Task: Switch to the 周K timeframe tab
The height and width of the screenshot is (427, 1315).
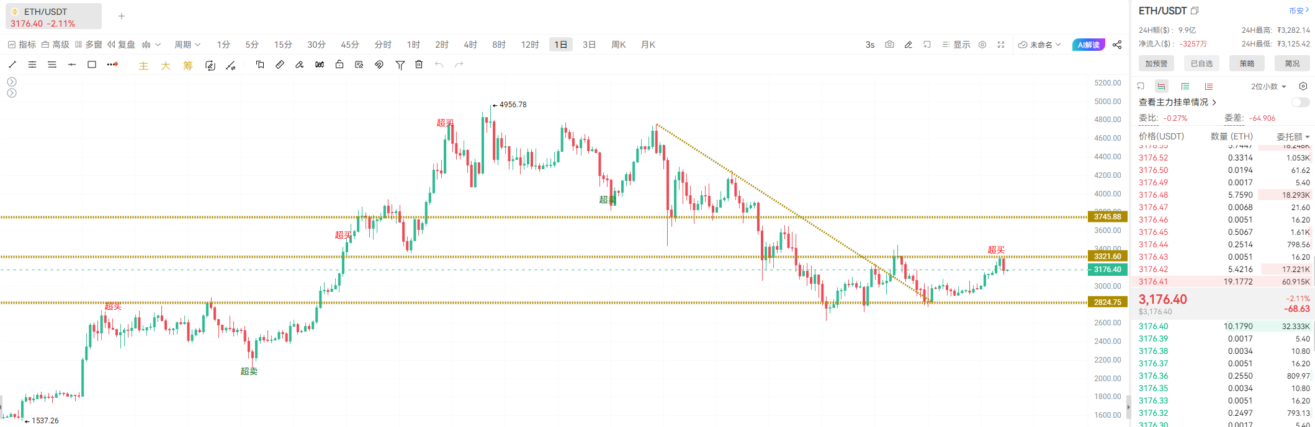Action: 619,45
